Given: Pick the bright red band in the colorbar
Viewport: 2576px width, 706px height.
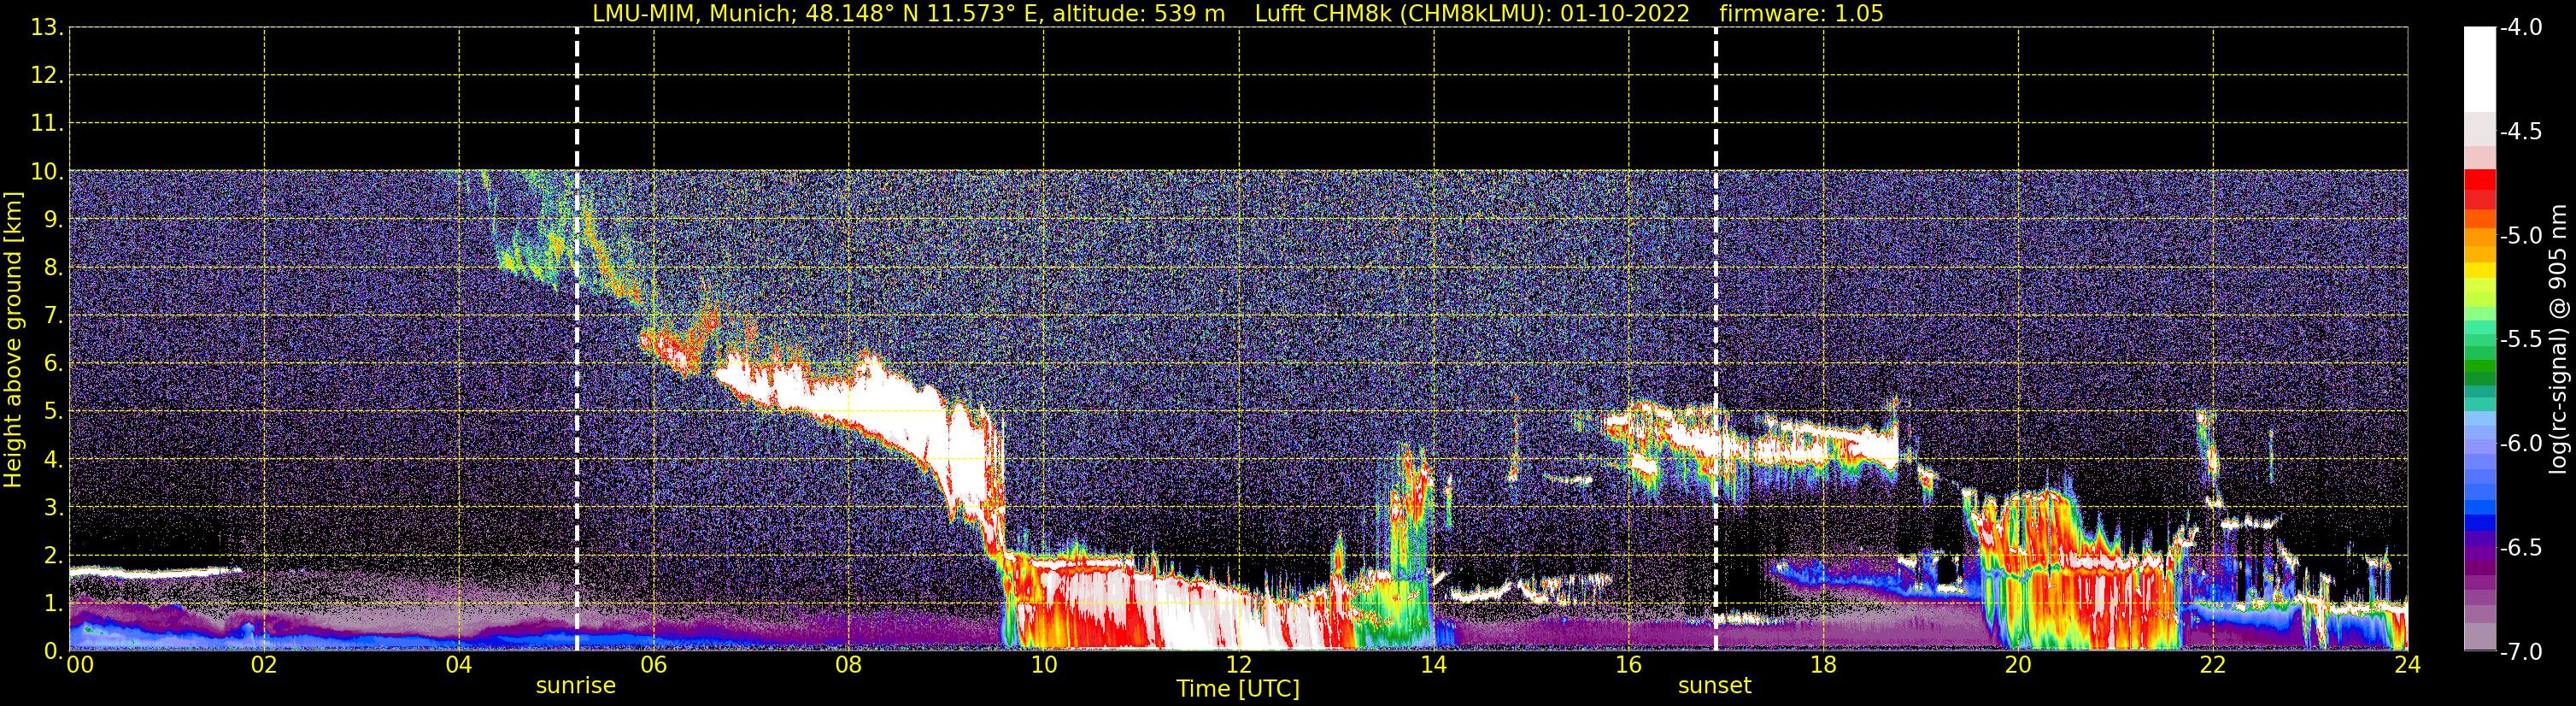Looking at the screenshot, I should point(2480,179).
